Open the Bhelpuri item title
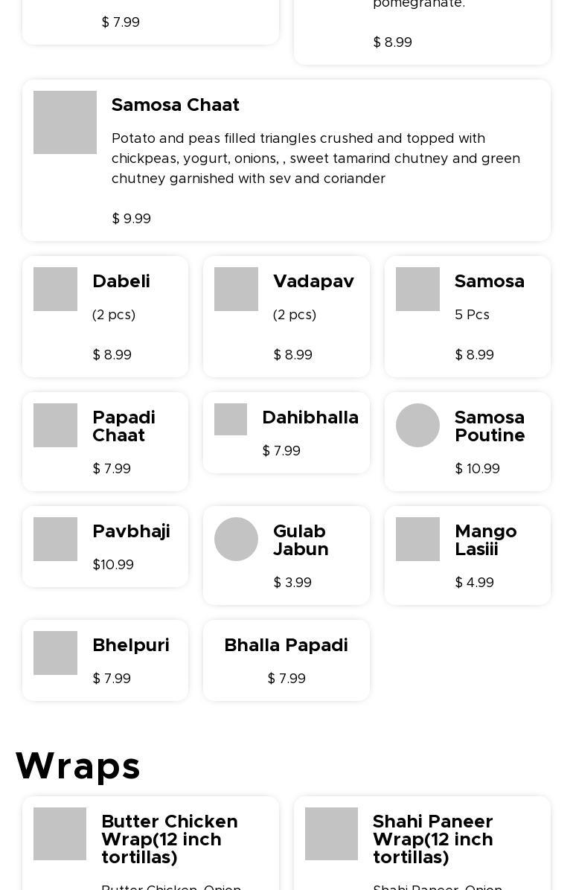This screenshot has height=890, width=573. point(131,645)
